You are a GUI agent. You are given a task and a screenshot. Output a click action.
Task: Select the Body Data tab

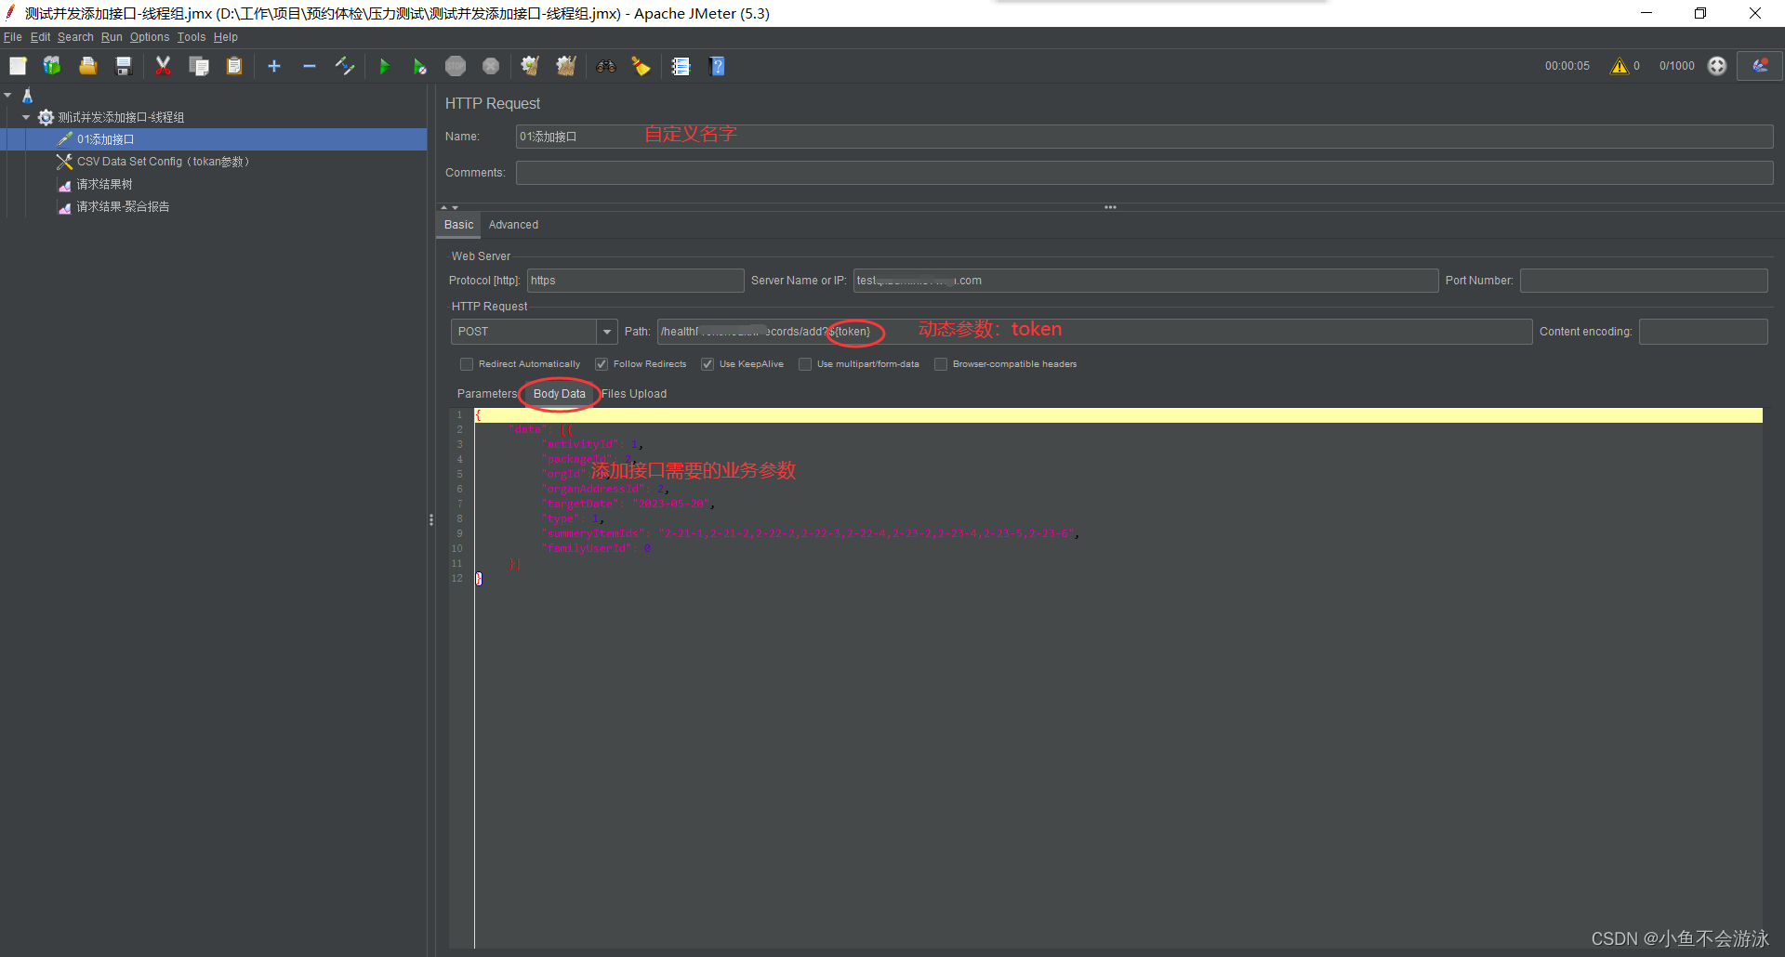[560, 394]
